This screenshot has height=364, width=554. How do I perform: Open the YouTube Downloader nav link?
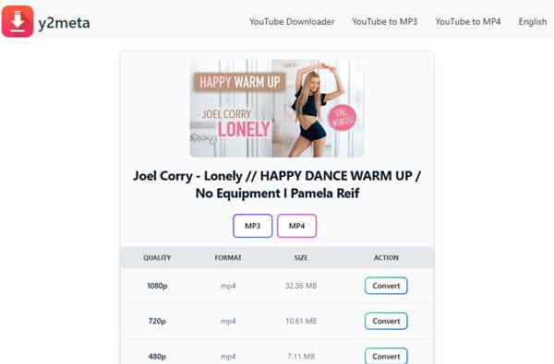coord(292,22)
